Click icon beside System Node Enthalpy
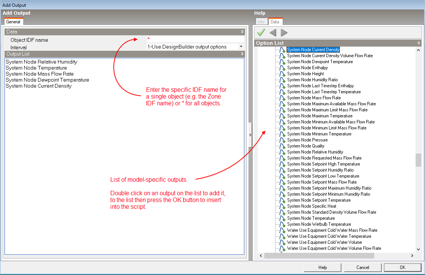The image size is (425, 275). (x=282, y=68)
